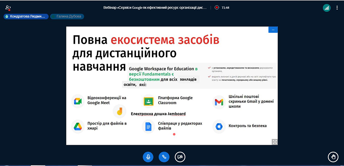This screenshot has width=344, height=166.
Task: Click green word 'безкоштовним'
Action: (x=144, y=79)
